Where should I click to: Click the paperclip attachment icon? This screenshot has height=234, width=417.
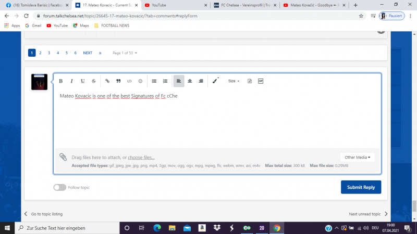tap(63, 157)
